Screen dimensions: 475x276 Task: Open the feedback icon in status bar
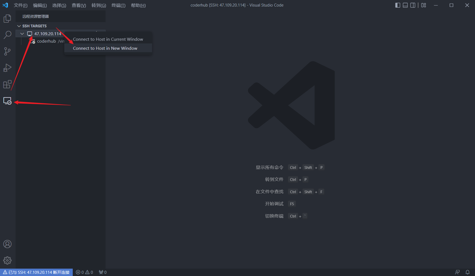pyautogui.click(x=457, y=272)
